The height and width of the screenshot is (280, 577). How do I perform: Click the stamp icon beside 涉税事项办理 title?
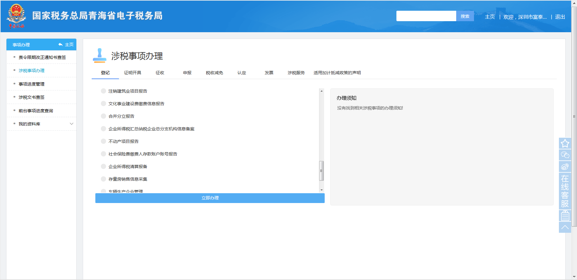pos(100,56)
